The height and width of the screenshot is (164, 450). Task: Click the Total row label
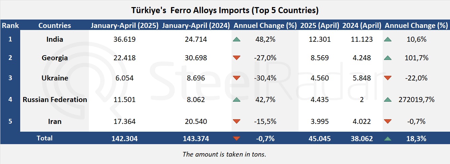tap(44, 138)
